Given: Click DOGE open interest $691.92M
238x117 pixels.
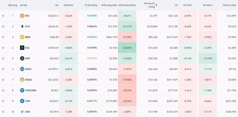Looking at the screenshot, I should [172, 80].
